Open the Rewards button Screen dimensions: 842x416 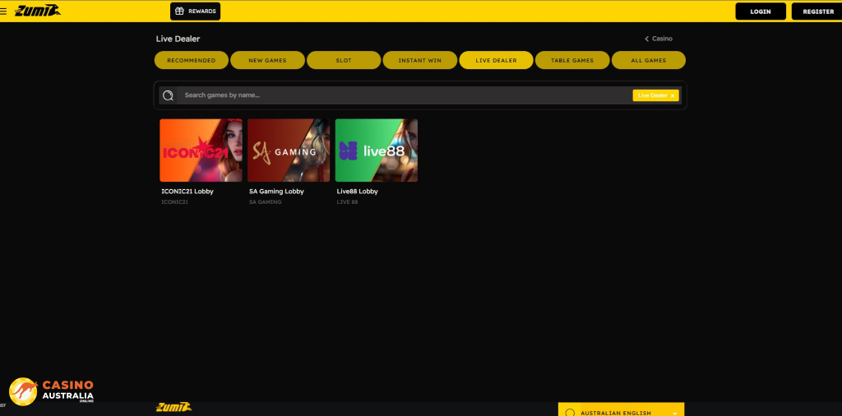coord(195,12)
